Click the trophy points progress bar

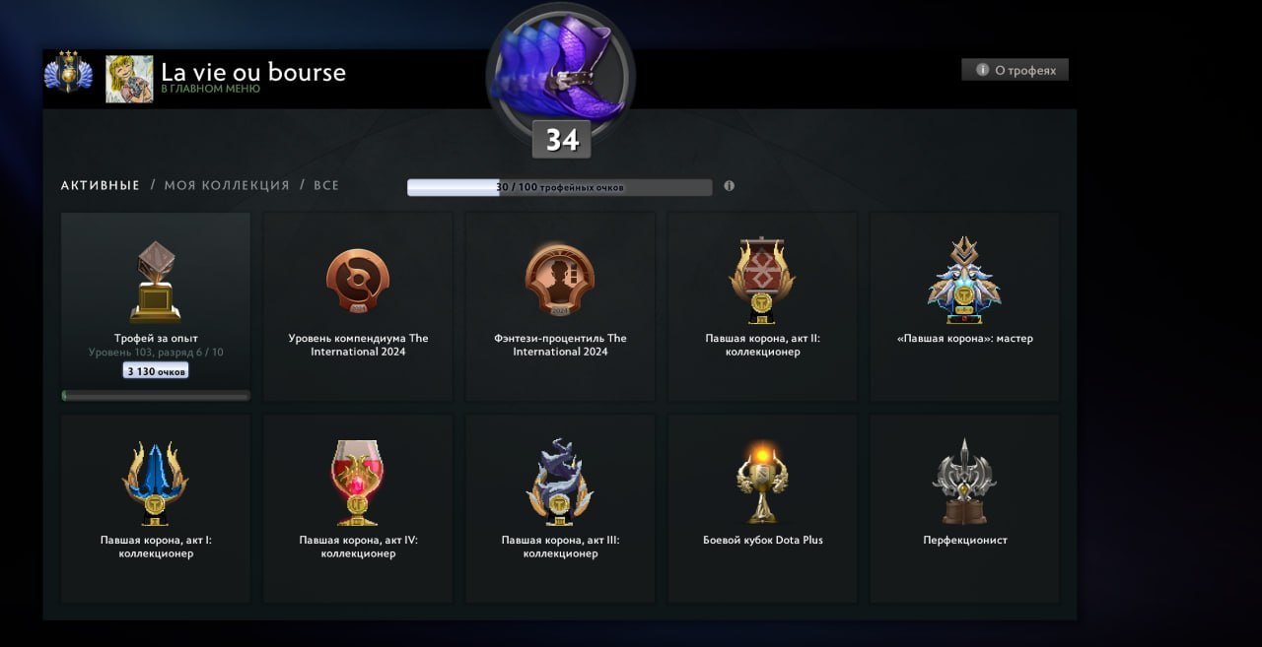[x=560, y=187]
